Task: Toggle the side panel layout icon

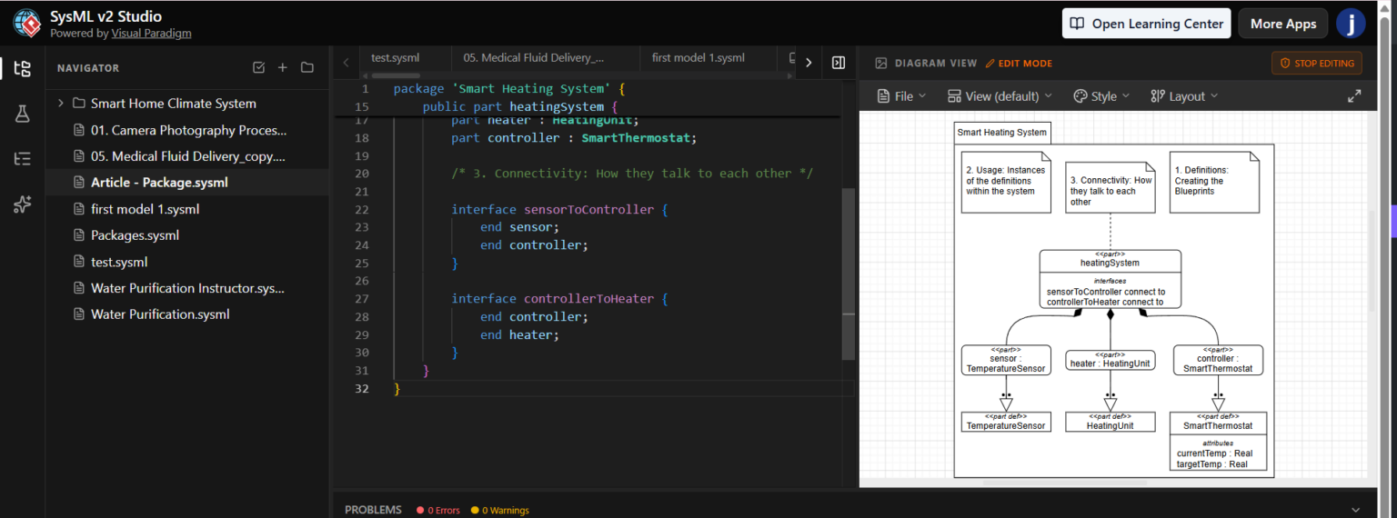Action: [839, 63]
